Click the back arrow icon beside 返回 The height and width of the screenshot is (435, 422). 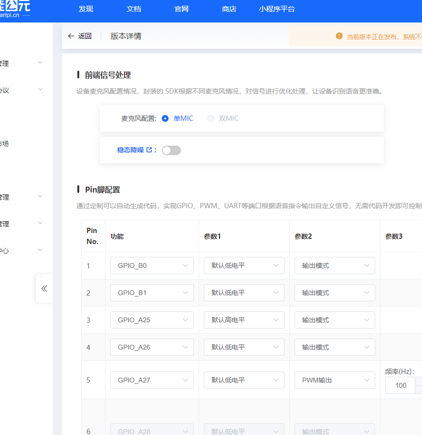point(71,36)
